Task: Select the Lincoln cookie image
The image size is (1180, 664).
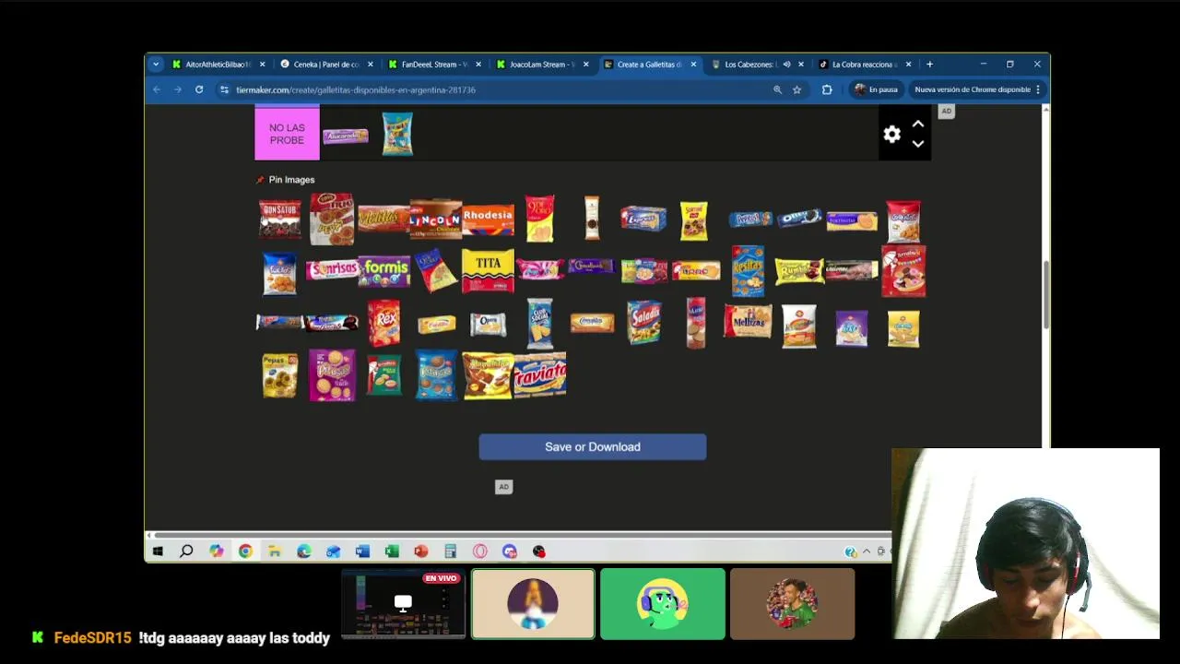Action: click(x=435, y=219)
